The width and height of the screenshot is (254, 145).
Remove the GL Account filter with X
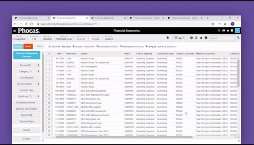point(38,84)
